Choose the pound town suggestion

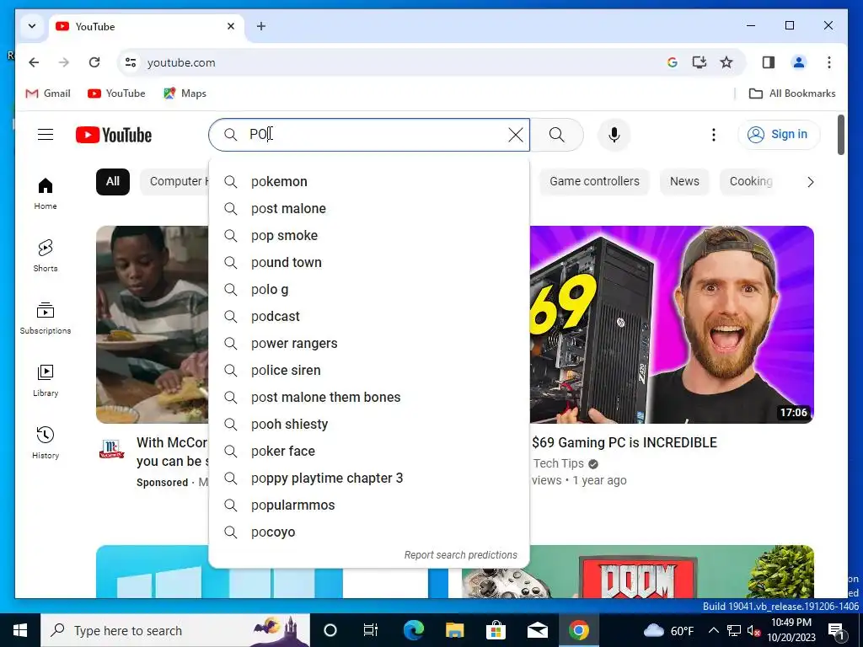[x=369, y=263]
